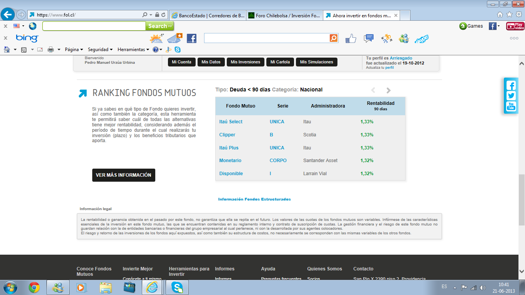Open the Bing logo on the Bing Bar

27,38
